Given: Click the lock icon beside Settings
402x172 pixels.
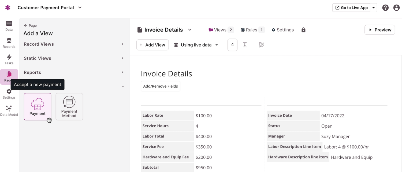Looking at the screenshot, I should click(303, 30).
